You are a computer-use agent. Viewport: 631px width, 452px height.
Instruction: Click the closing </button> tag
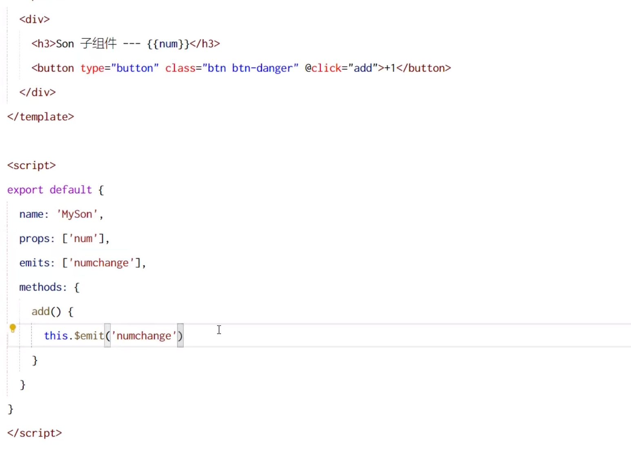pos(424,68)
